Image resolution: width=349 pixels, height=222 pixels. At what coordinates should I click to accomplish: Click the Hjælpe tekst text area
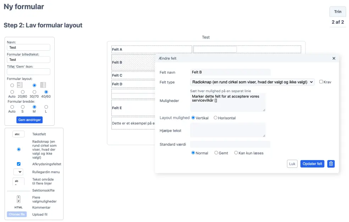pyautogui.click(x=228, y=130)
